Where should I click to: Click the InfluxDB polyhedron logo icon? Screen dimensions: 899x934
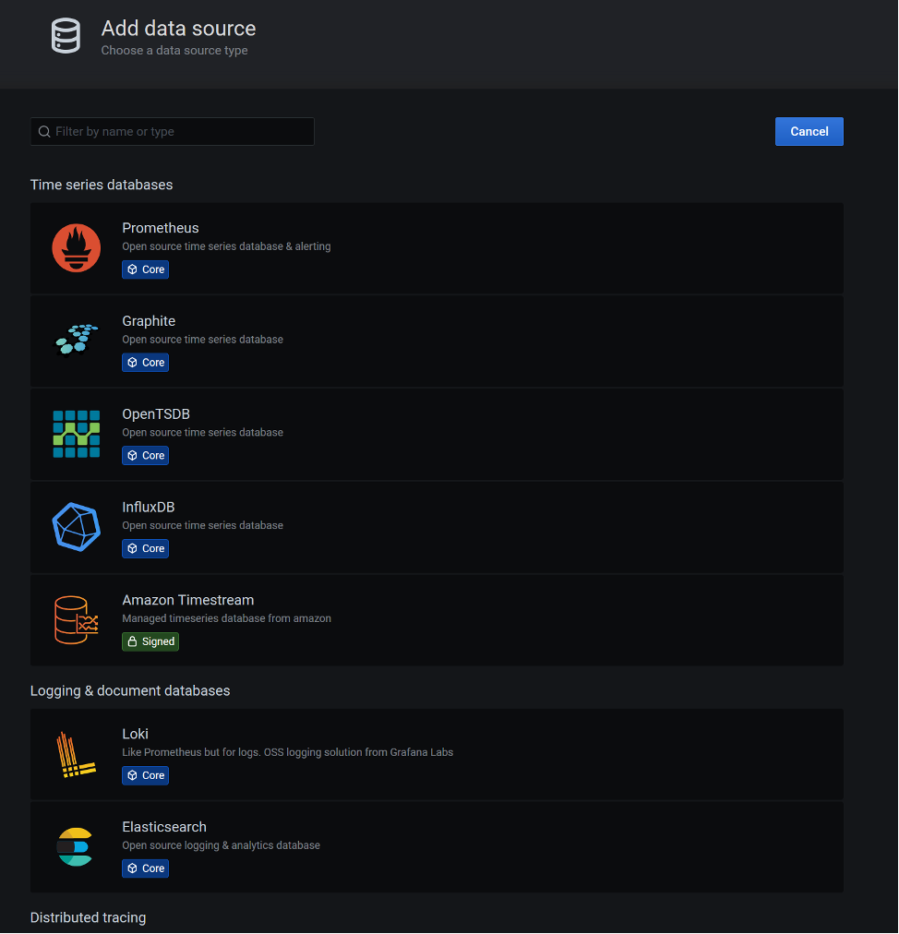pos(77,527)
